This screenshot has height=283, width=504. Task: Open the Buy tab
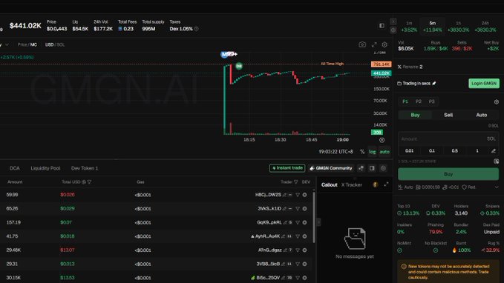click(x=415, y=115)
